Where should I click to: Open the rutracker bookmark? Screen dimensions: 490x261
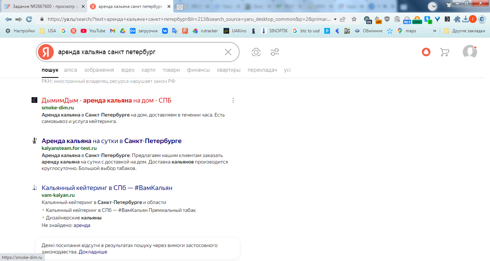205,31
